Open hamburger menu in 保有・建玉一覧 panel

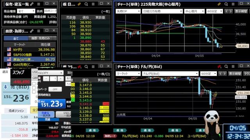(39, 4)
